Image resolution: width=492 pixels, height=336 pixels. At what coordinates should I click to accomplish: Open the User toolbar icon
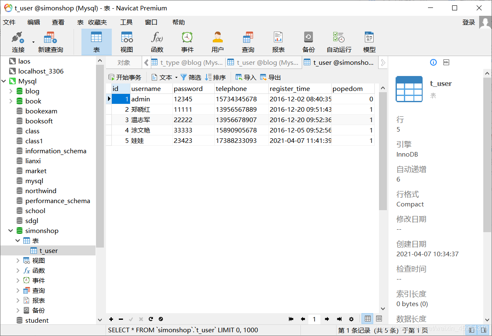tap(217, 42)
